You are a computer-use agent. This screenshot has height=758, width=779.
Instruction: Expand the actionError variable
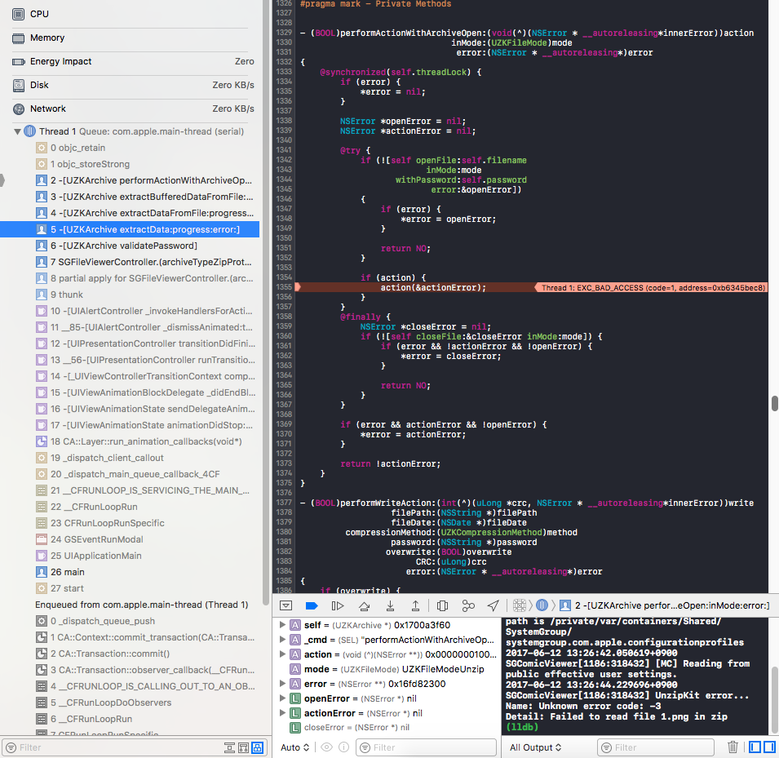coord(282,713)
